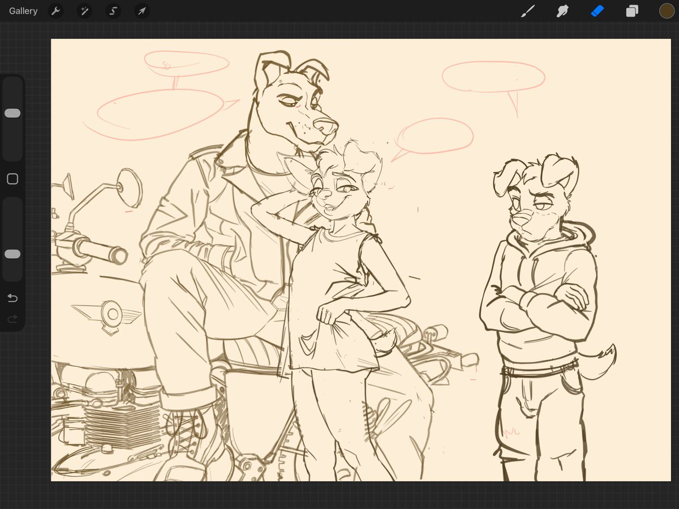Image resolution: width=679 pixels, height=509 pixels.
Task: Open the Layers panel
Action: (x=632, y=11)
